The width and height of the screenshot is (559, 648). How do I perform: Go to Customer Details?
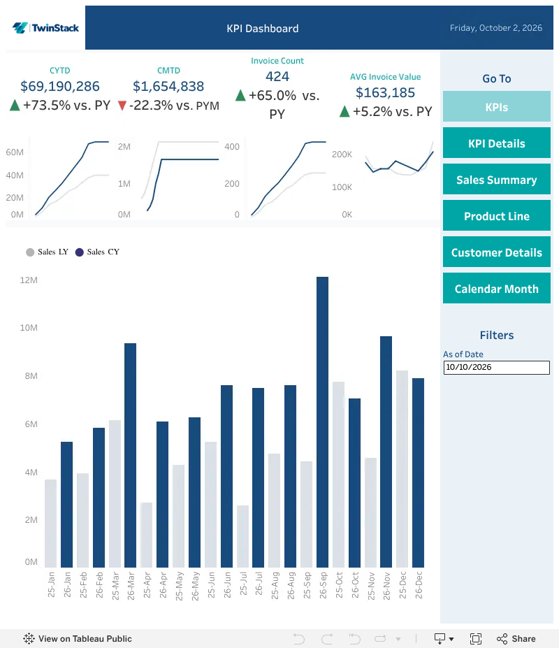(497, 252)
